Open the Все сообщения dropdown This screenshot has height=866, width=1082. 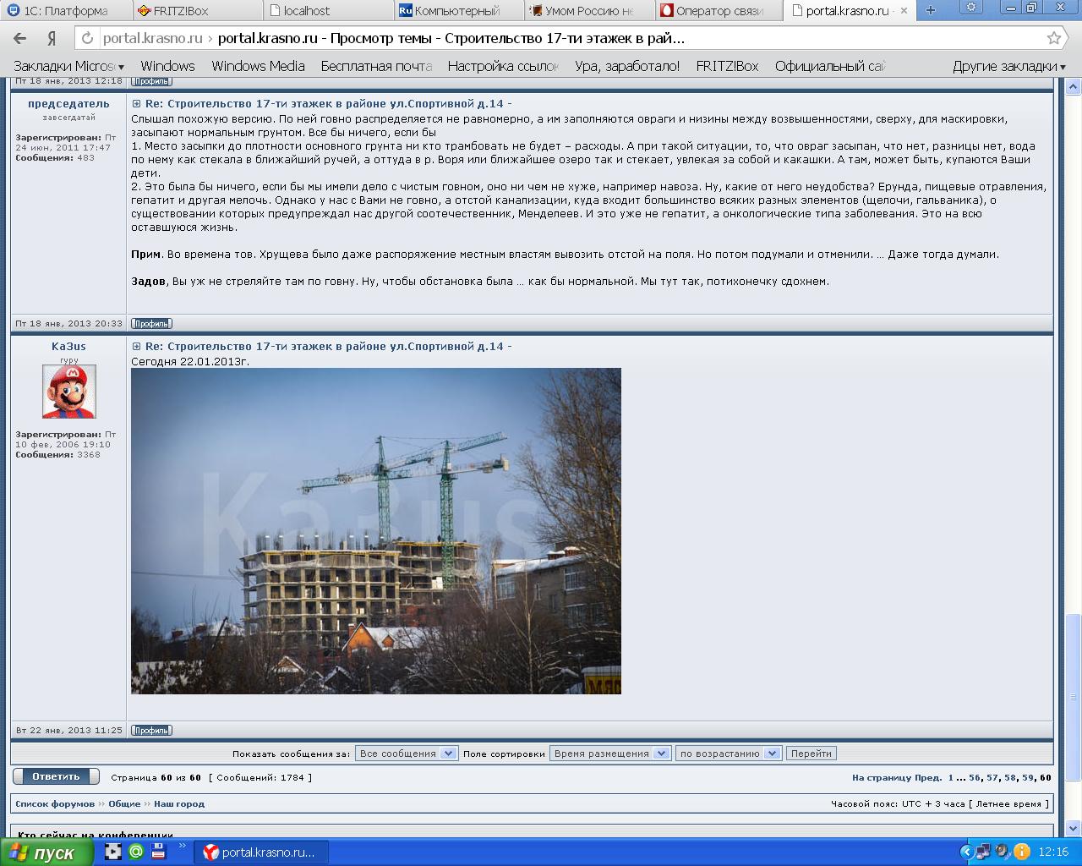[407, 754]
